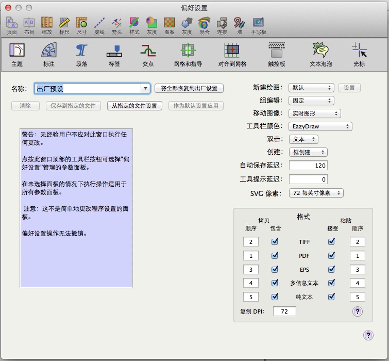Disable the 纯文本 copy include checkbox
The image size is (389, 361).
[x=275, y=297]
